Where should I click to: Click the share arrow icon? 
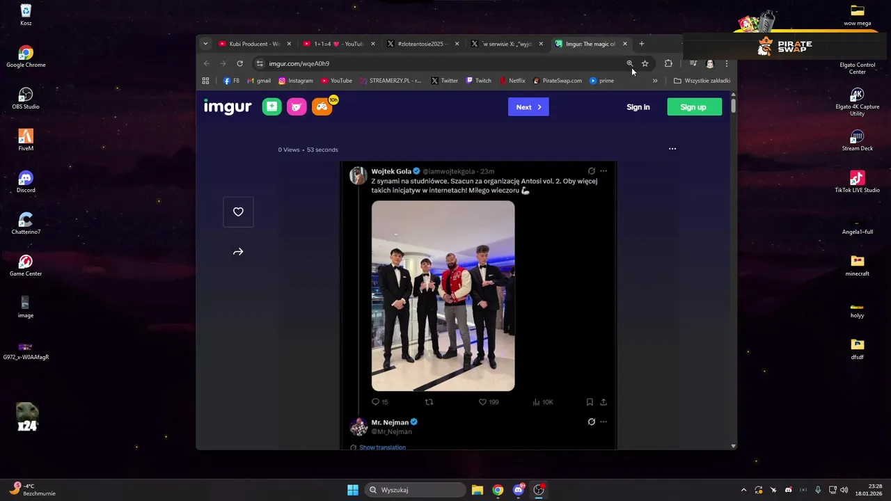(238, 252)
